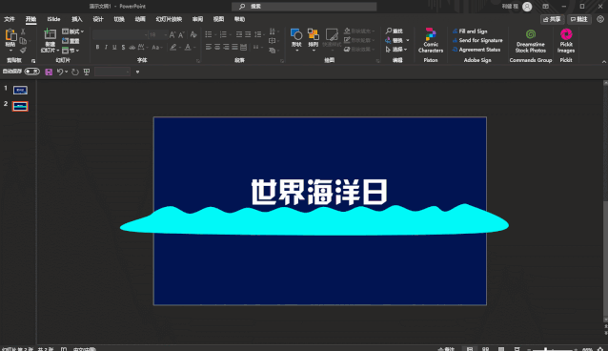Screen dimensions: 608x351
Task: Start slideshow from beginning quick access icon
Action: click(x=87, y=72)
